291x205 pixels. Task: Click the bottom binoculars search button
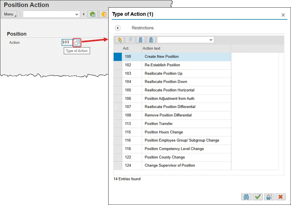(246, 197)
